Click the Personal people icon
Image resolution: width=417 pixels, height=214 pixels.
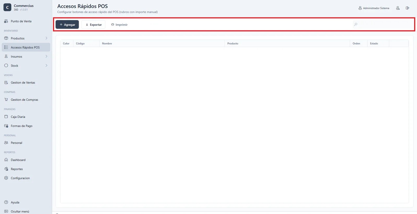[6, 143]
